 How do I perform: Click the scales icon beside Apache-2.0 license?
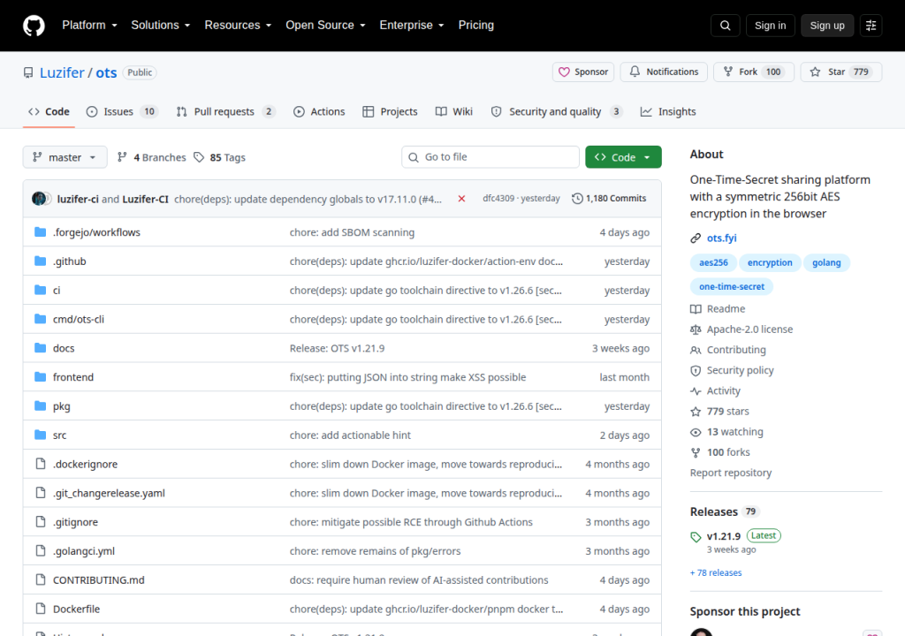(696, 329)
